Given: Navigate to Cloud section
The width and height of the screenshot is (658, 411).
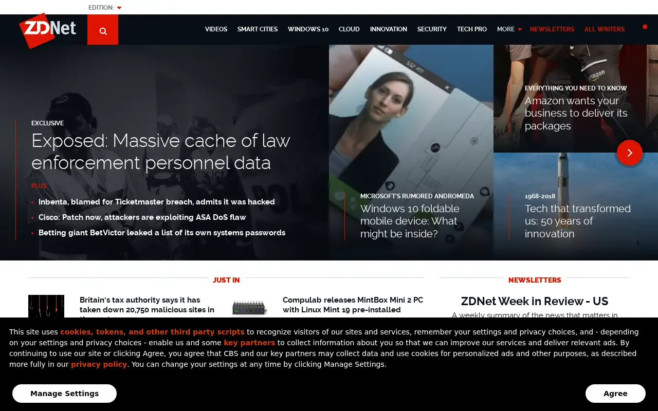Looking at the screenshot, I should point(349,29).
